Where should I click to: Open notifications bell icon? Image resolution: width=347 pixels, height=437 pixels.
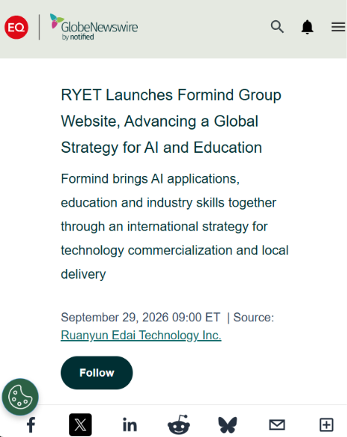point(308,27)
